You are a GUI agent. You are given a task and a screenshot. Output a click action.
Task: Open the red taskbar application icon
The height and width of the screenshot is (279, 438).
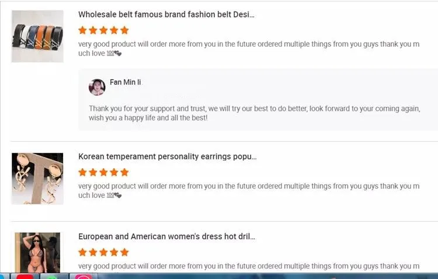(x=25, y=276)
